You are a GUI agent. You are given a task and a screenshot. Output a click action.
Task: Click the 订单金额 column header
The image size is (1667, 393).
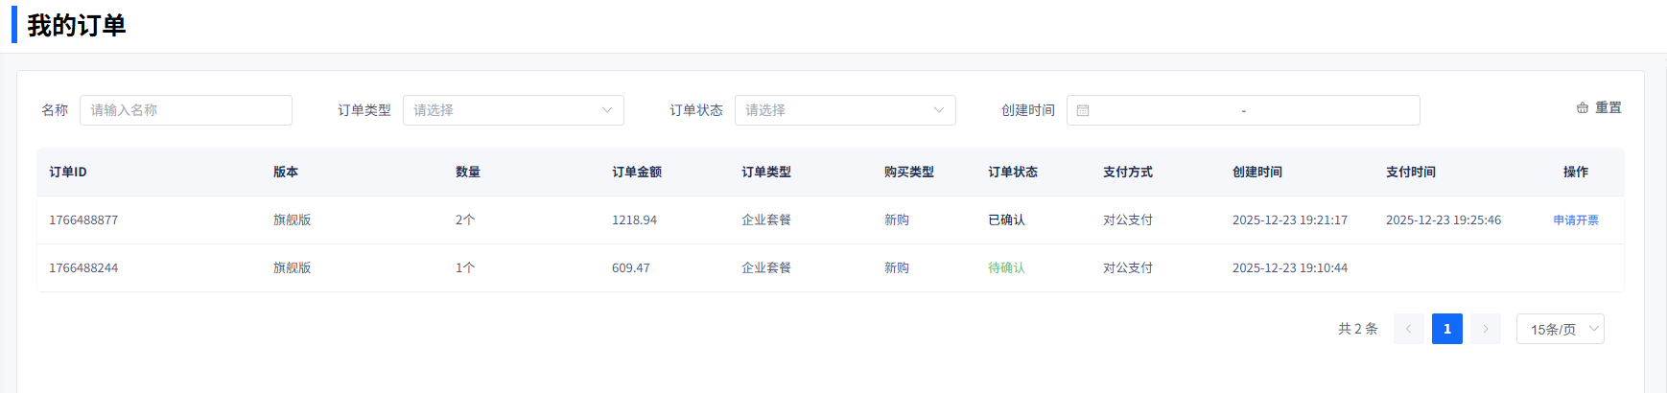tap(637, 173)
